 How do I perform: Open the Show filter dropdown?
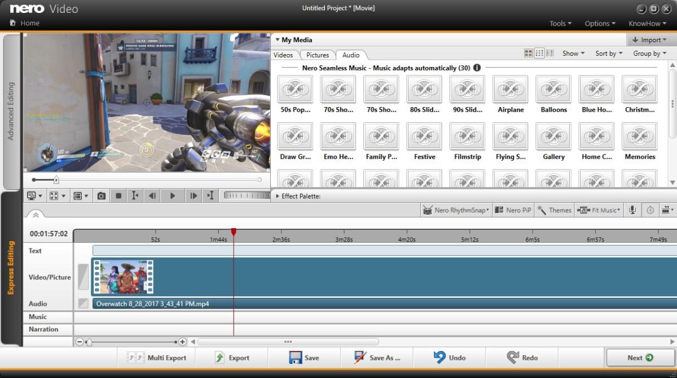573,54
